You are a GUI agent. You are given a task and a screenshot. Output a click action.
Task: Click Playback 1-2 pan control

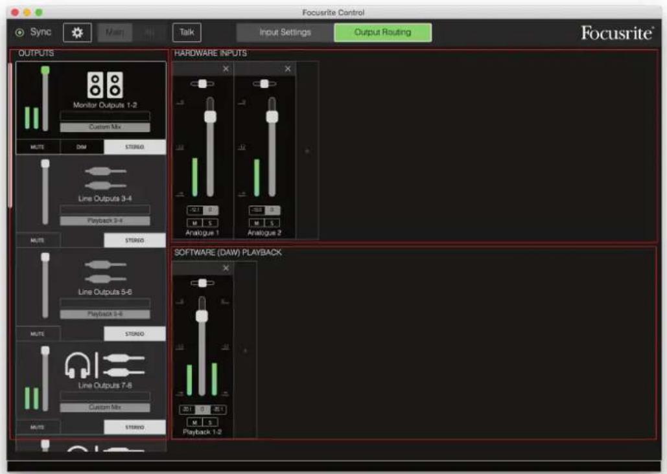(x=202, y=283)
